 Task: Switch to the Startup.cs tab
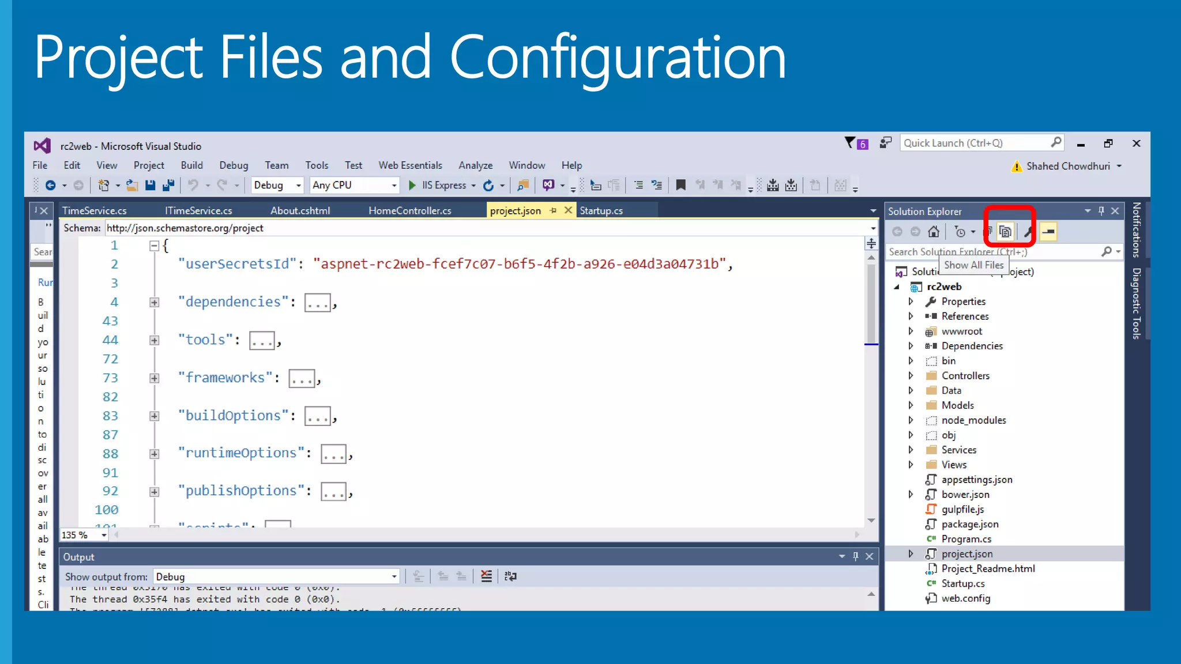point(601,210)
